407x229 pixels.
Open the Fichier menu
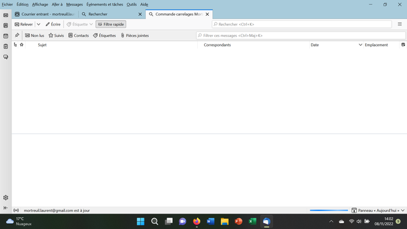click(7, 4)
